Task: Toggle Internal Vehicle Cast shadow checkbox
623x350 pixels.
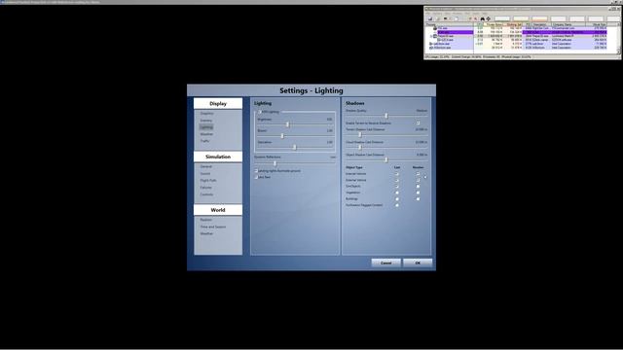Action: pos(396,174)
